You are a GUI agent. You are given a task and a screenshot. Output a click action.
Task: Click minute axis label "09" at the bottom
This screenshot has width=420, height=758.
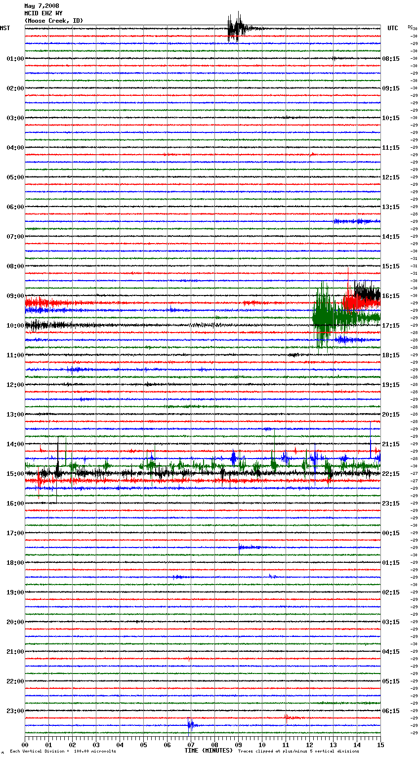pos(238,745)
